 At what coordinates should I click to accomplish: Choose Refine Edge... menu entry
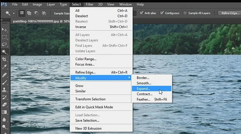(x=101, y=72)
